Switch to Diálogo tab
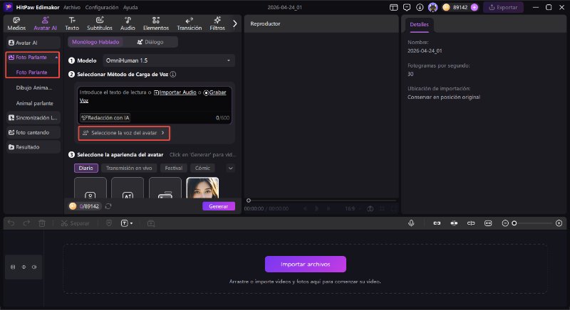Viewport: 570px width, 310px height. 150,42
